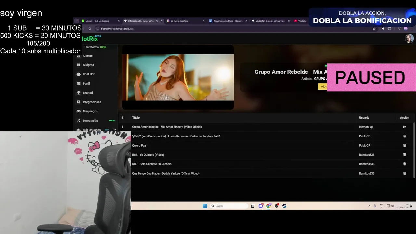Open OBS Studio from the taskbar
This screenshot has height=234, width=416.
pos(277,206)
